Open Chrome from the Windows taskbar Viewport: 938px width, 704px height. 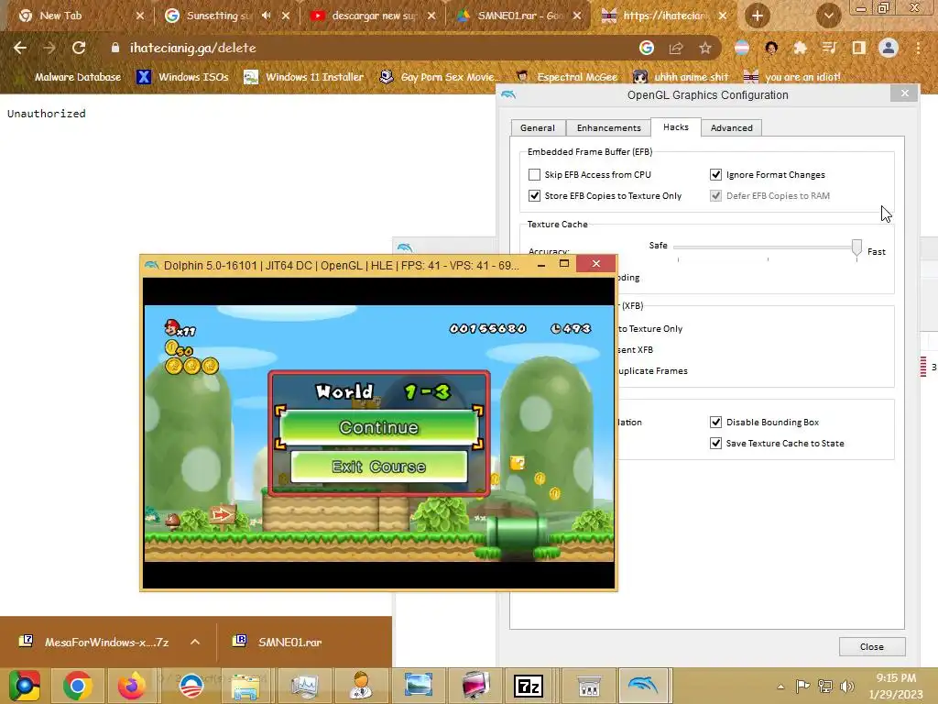tap(77, 686)
